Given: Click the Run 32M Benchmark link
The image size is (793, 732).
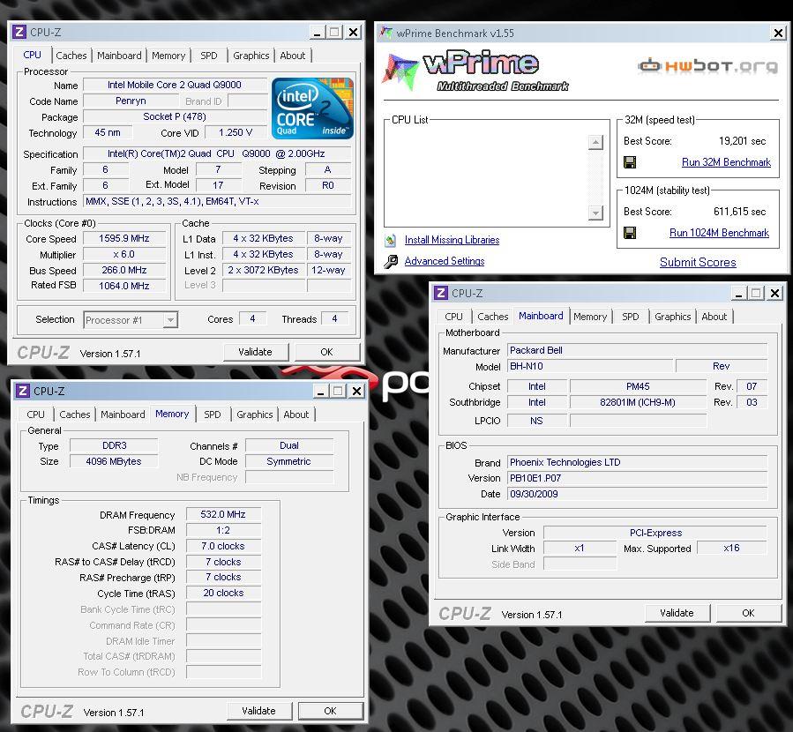Looking at the screenshot, I should click(726, 162).
